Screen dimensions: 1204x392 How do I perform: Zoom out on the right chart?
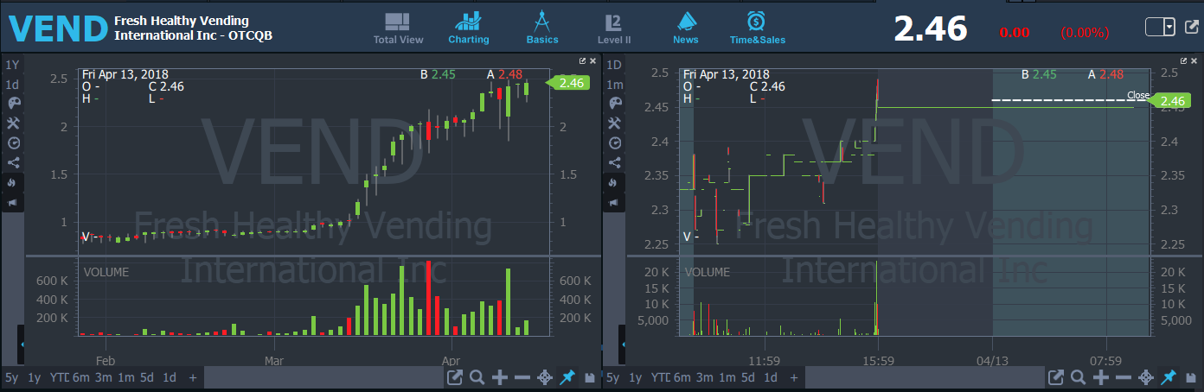1123,377
